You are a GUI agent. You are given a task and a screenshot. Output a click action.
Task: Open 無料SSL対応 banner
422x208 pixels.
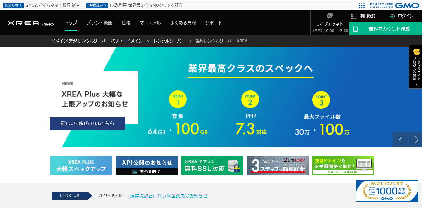tap(212, 165)
